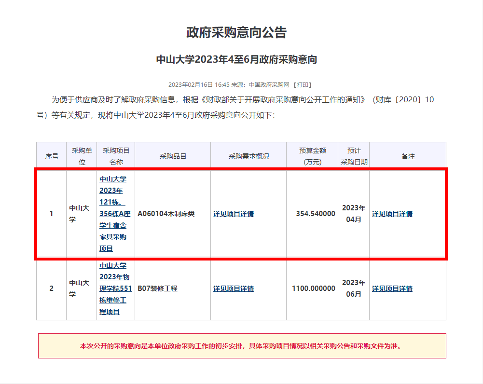Click the 序号 column header
The image size is (483, 384).
52,156
